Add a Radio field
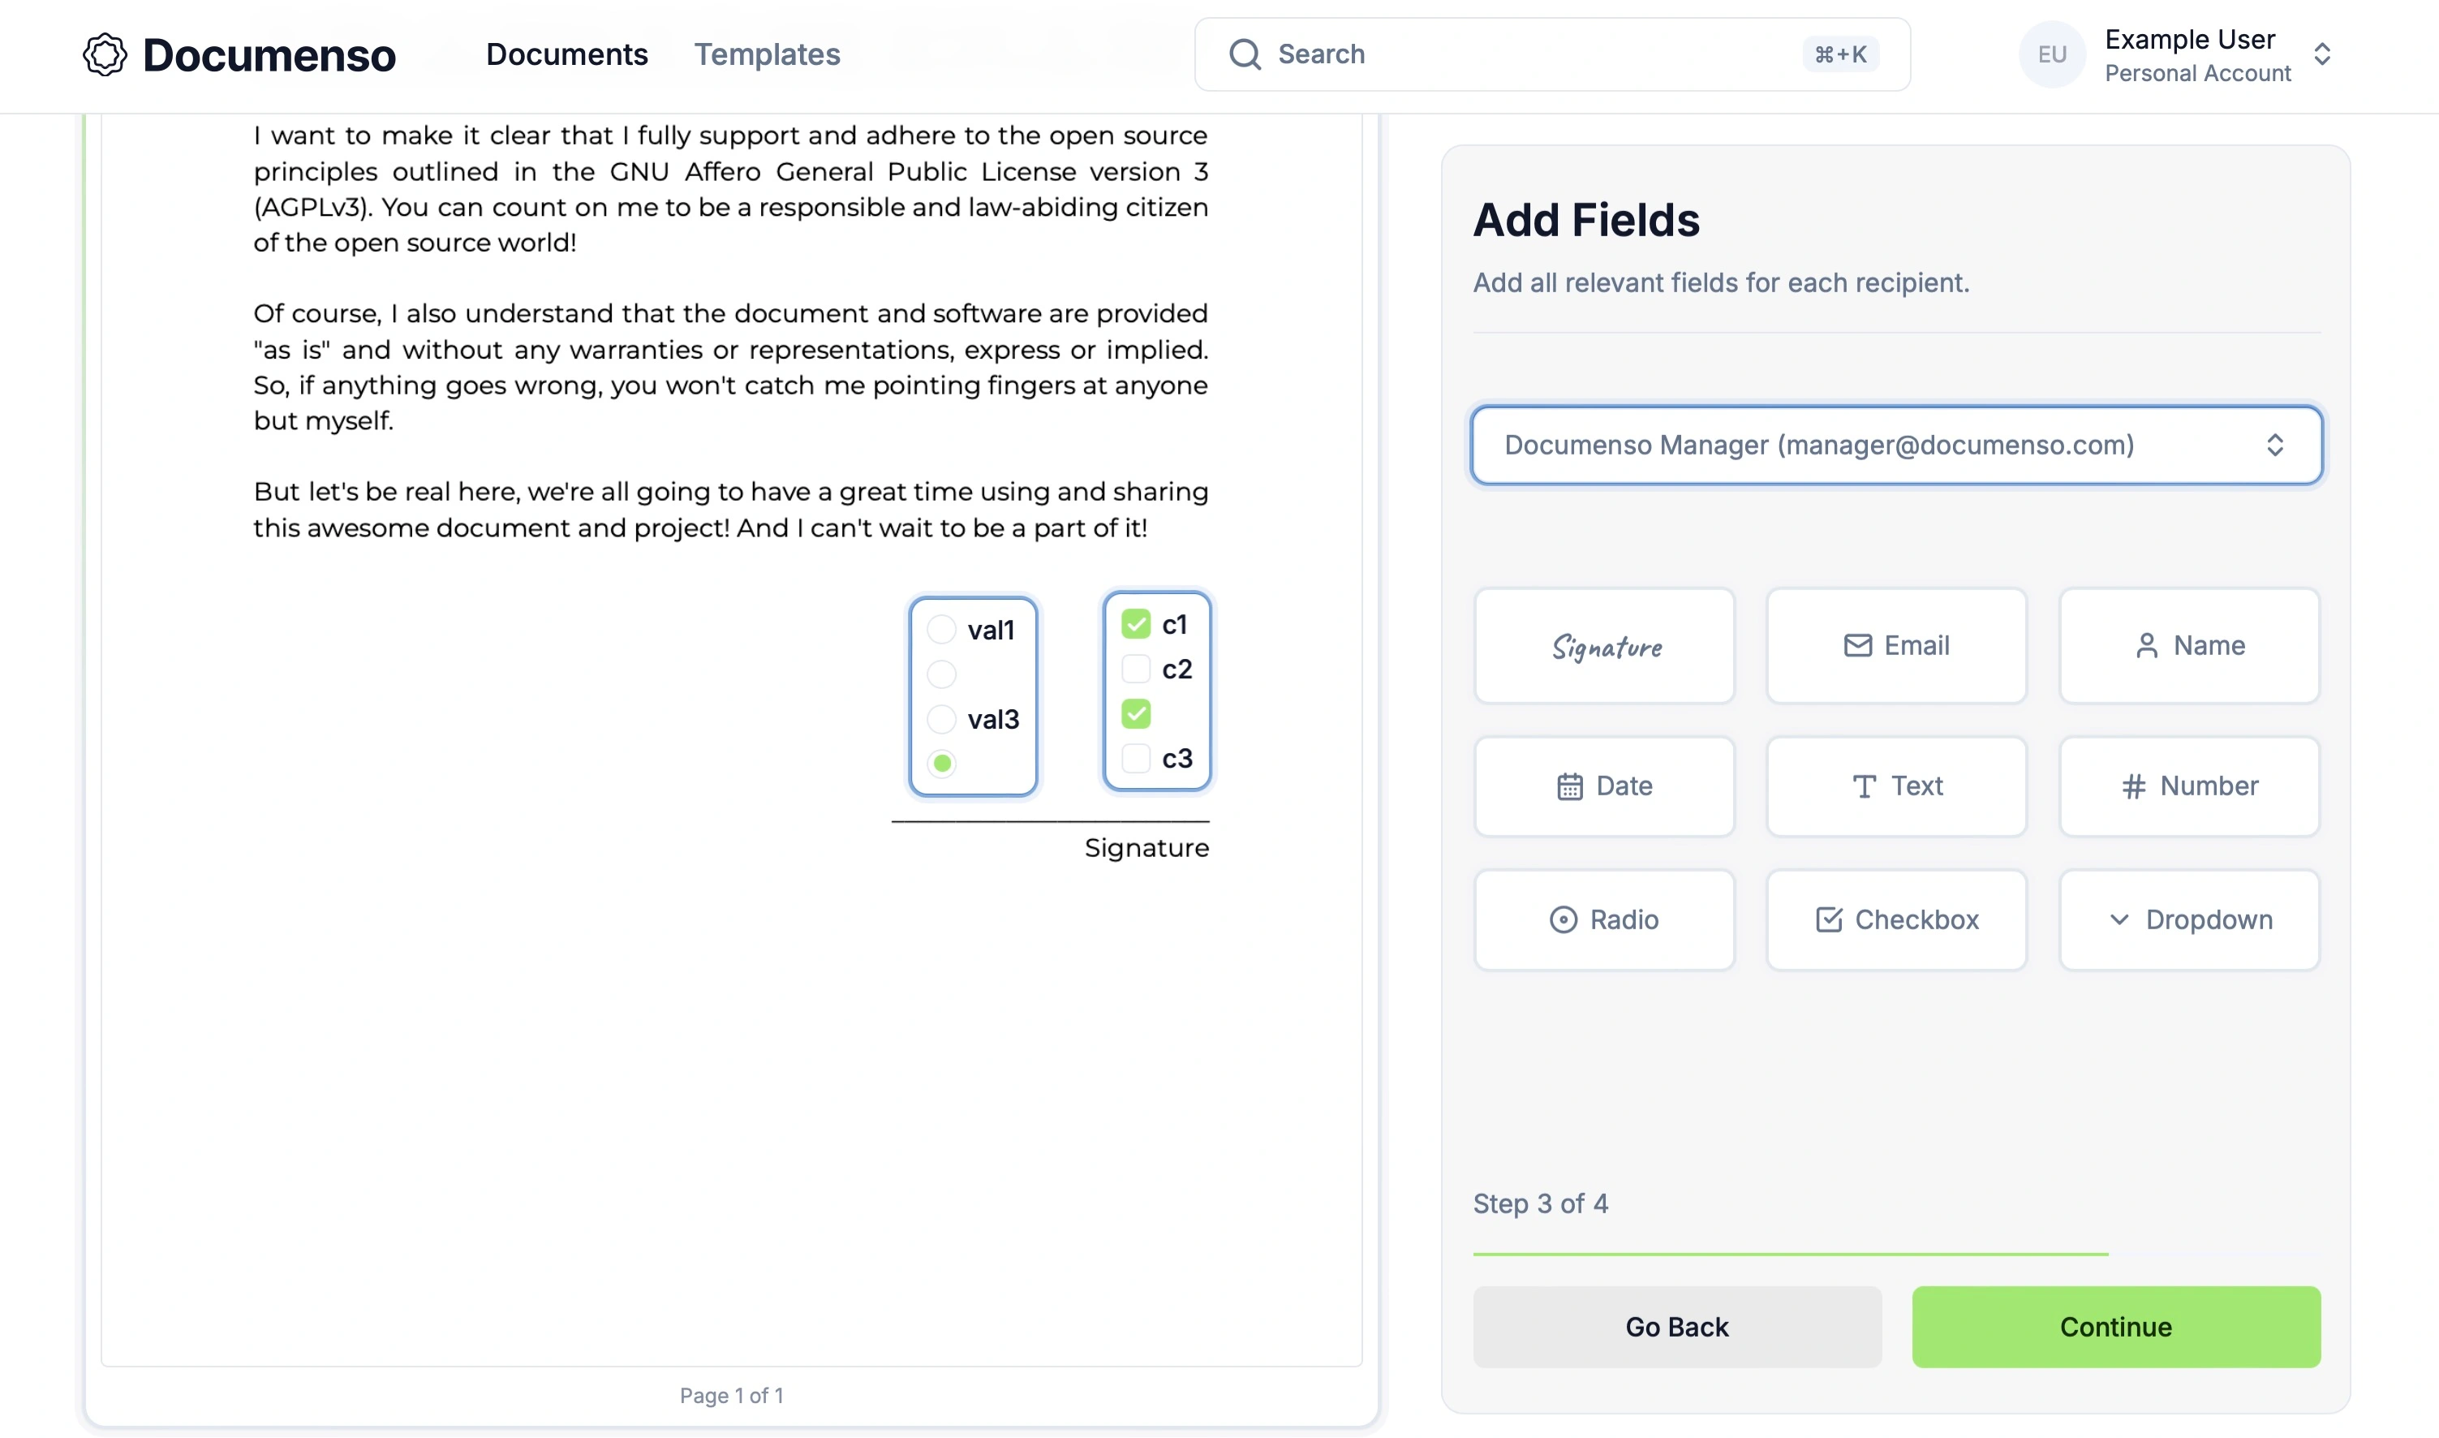Image resolution: width=2439 pixels, height=1438 pixels. 1604,919
